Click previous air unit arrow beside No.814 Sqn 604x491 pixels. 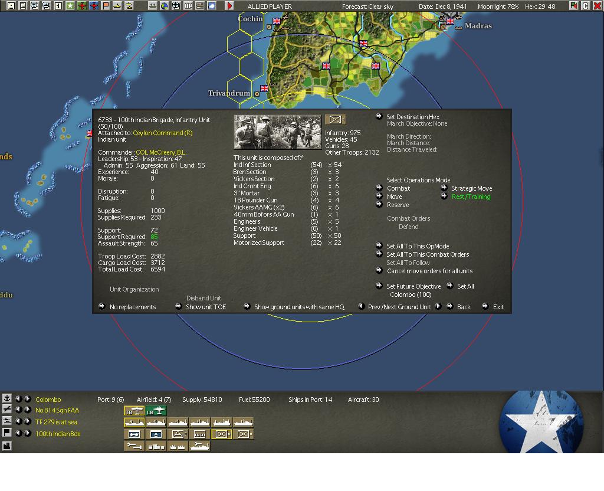(18, 410)
